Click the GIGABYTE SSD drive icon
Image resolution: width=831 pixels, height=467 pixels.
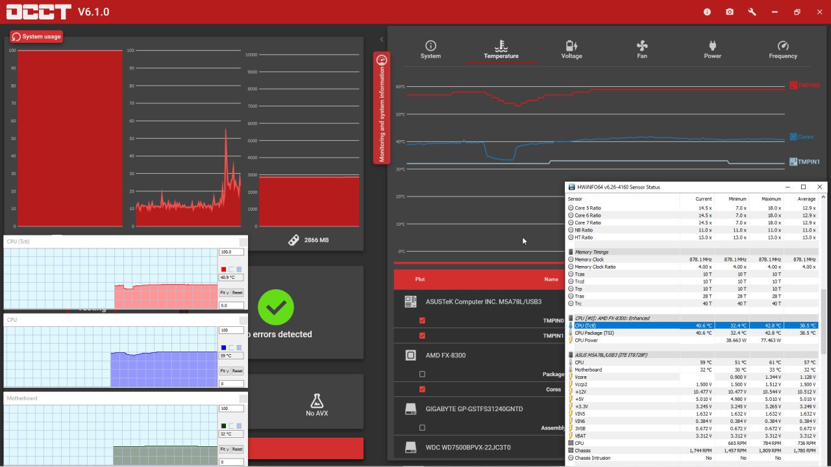pyautogui.click(x=410, y=409)
